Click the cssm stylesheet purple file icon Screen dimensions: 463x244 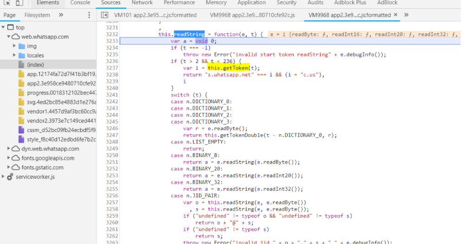click(21, 130)
